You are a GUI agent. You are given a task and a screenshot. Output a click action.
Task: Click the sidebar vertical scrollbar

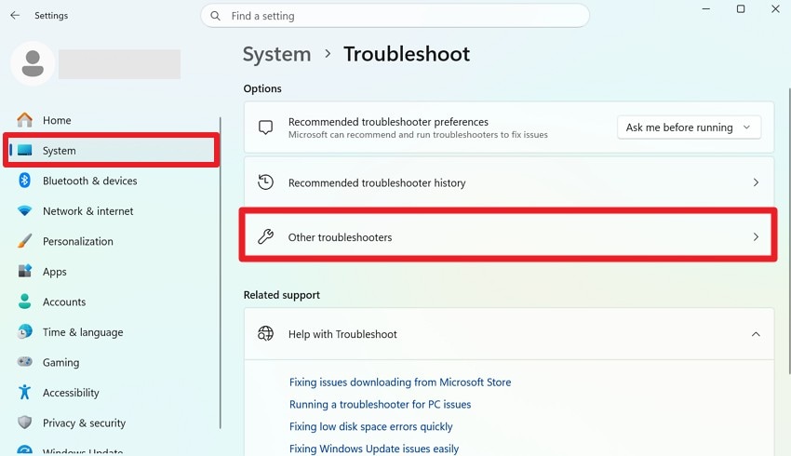(x=221, y=273)
